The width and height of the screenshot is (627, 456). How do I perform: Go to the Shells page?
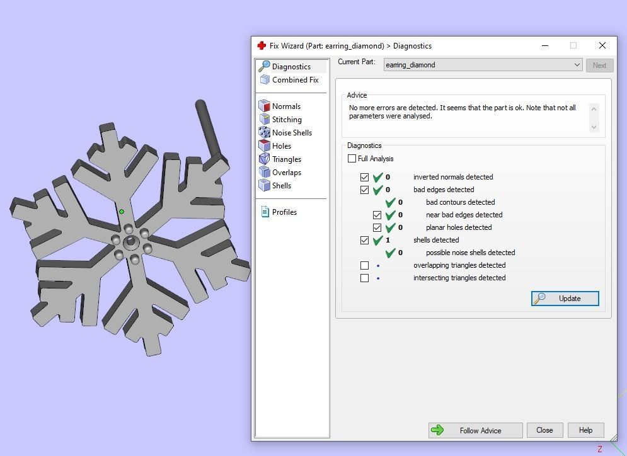point(282,185)
